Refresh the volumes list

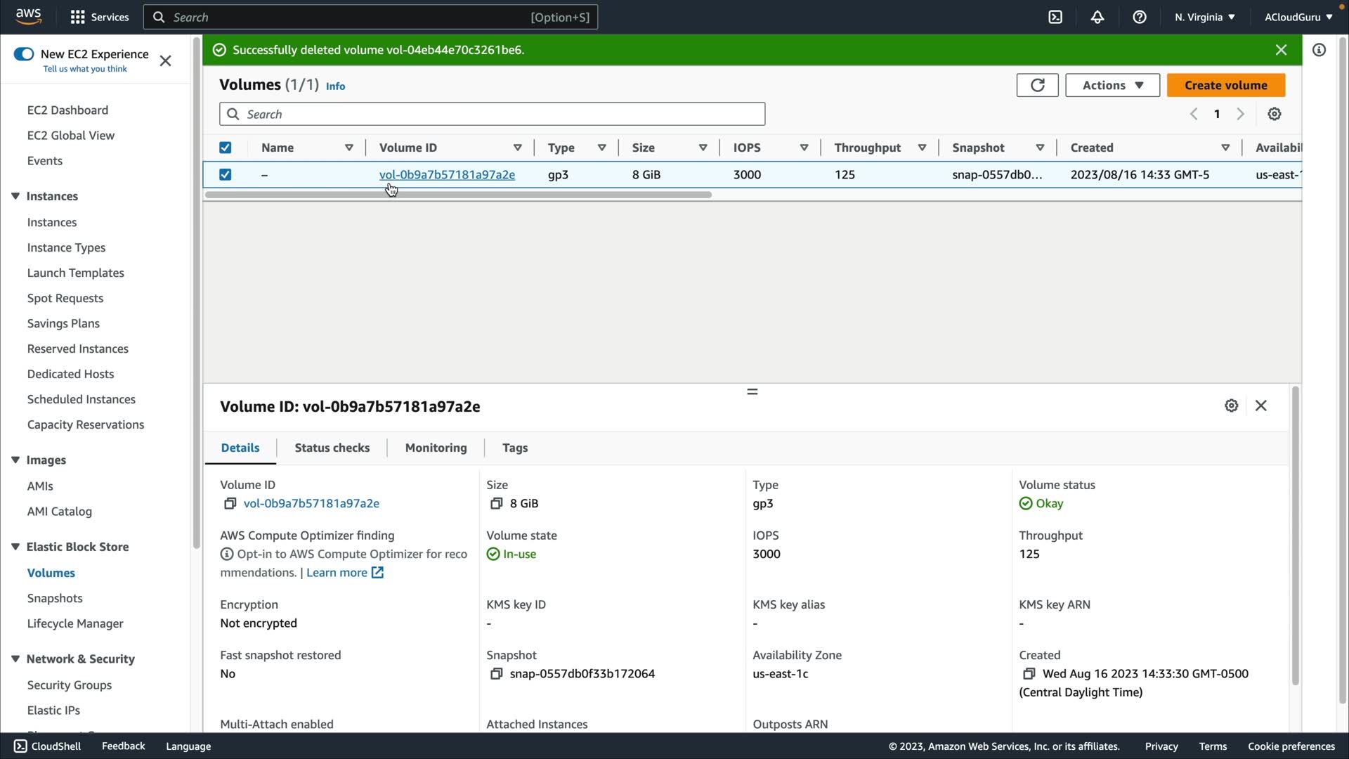click(1037, 85)
